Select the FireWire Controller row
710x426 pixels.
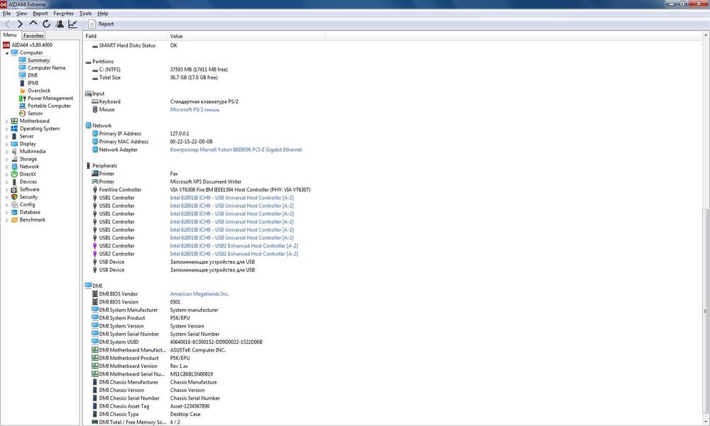tap(392, 190)
